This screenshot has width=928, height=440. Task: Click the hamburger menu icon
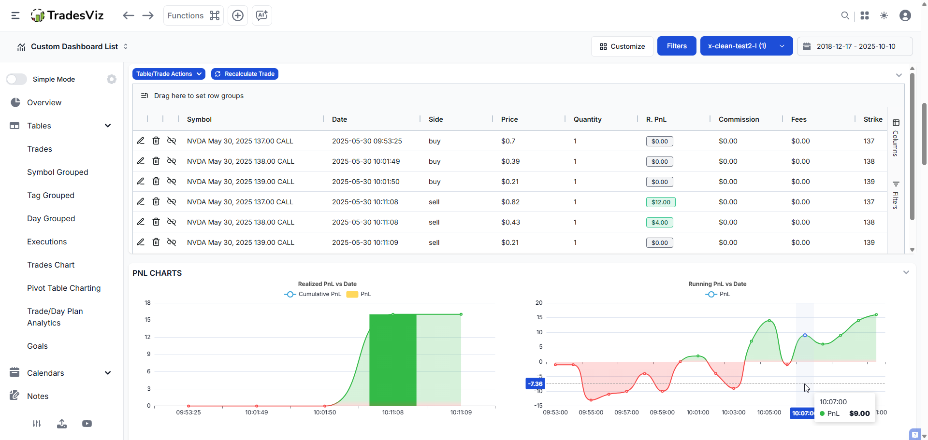(x=15, y=15)
